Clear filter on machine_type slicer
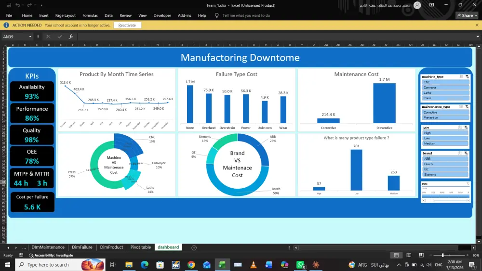Image resolution: width=482 pixels, height=271 pixels. (x=467, y=77)
